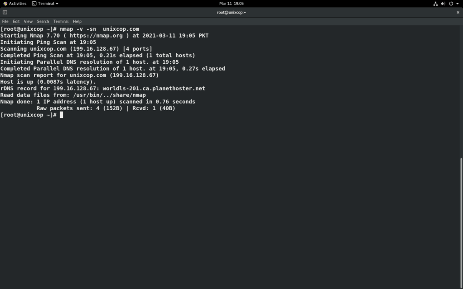Click hostname 'worldls-201.ca.planethoster.net'
Viewport: 463px width, 289px height.
coord(154,89)
